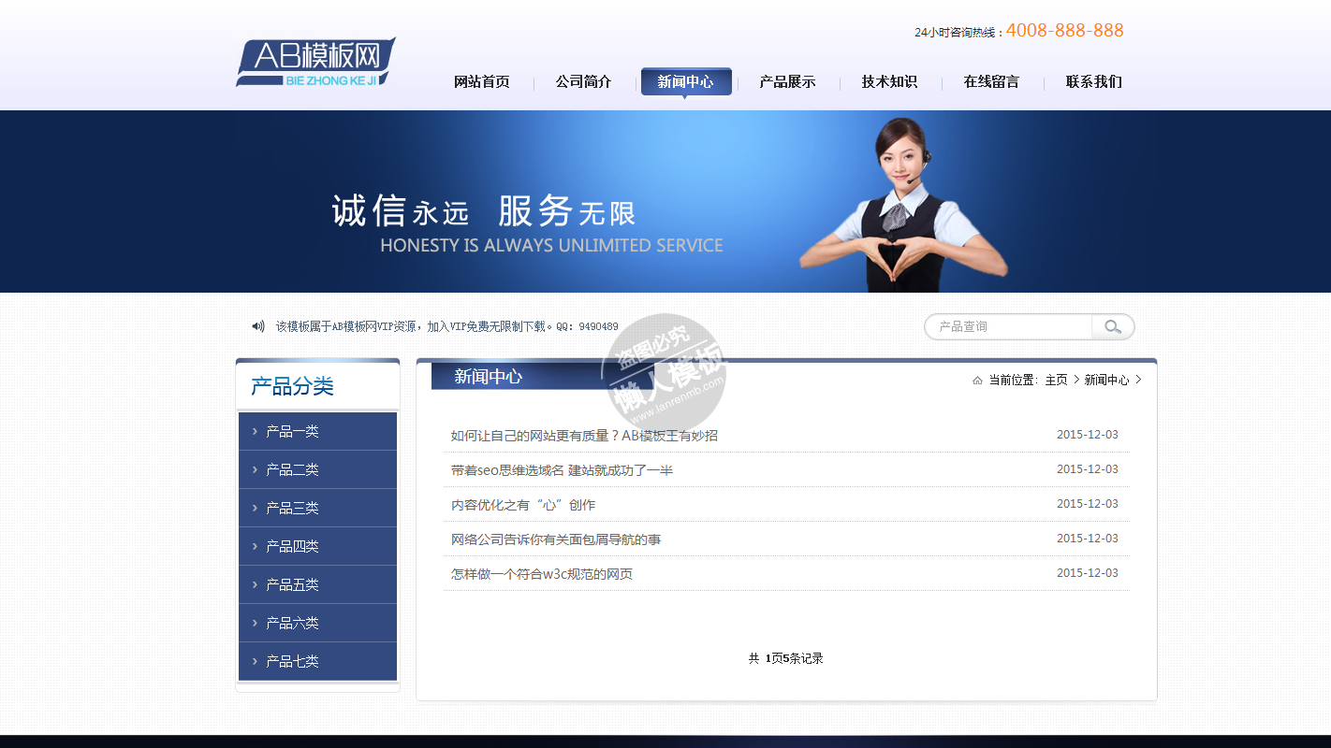Image resolution: width=1331 pixels, height=748 pixels.
Task: Click the magnifier search icon button
Action: click(x=1112, y=326)
